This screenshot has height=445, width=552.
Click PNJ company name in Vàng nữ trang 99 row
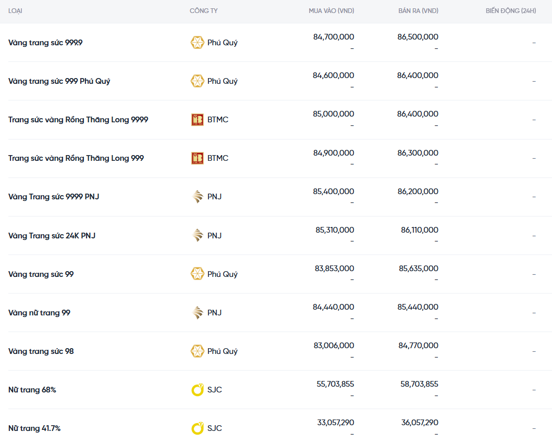tap(214, 313)
